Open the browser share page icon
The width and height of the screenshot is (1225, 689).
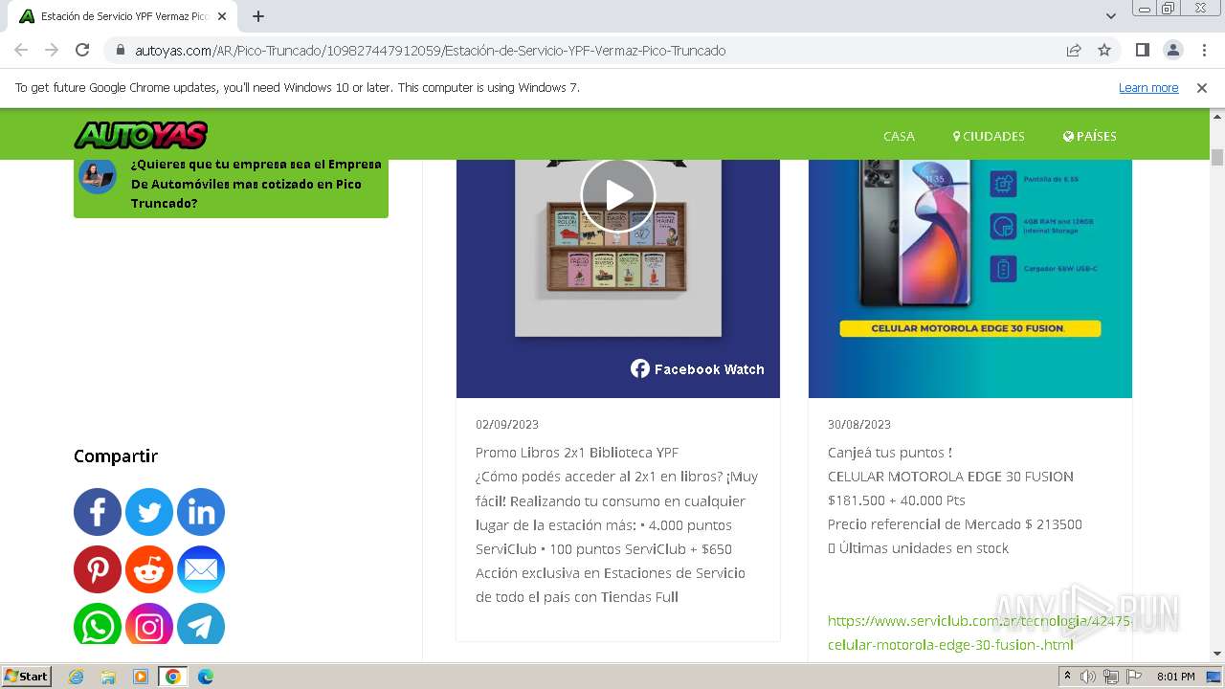(1074, 50)
